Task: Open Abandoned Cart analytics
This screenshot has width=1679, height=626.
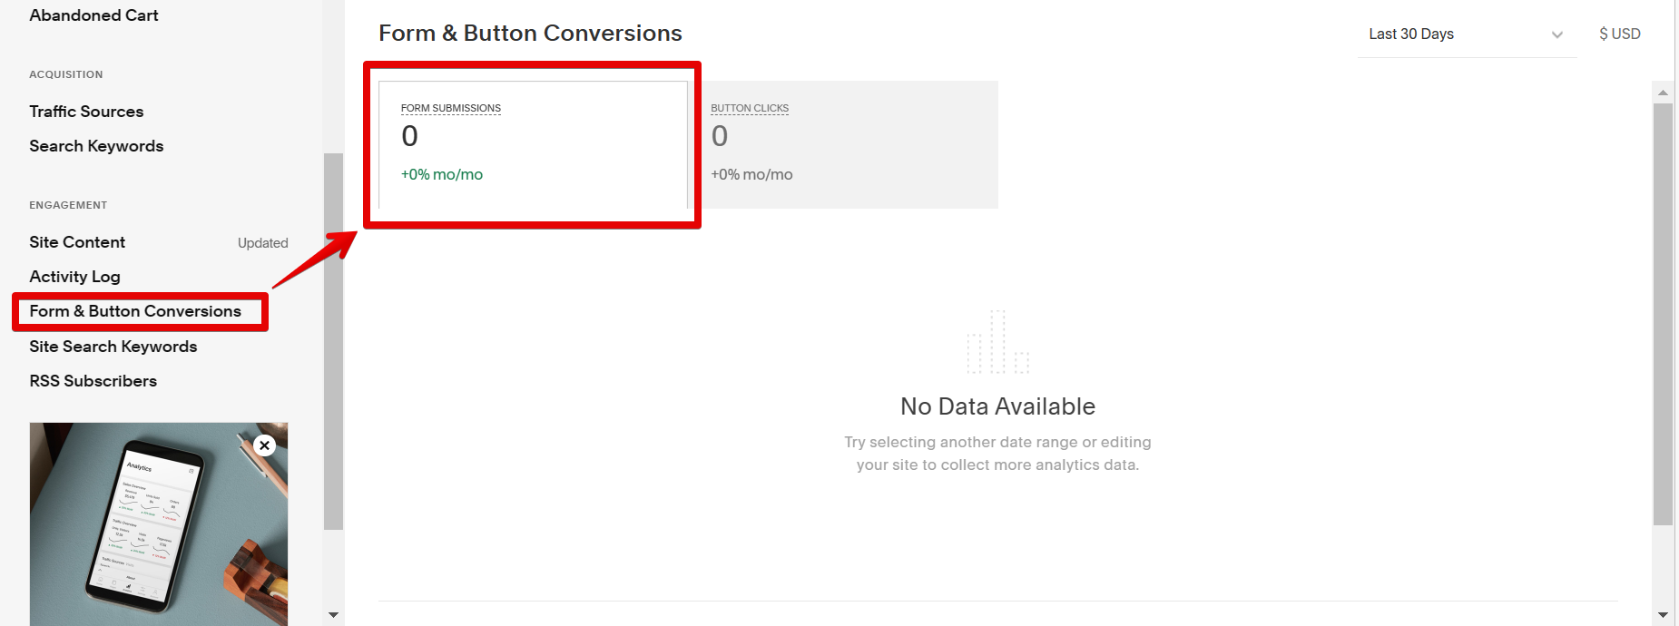Action: pyautogui.click(x=93, y=15)
